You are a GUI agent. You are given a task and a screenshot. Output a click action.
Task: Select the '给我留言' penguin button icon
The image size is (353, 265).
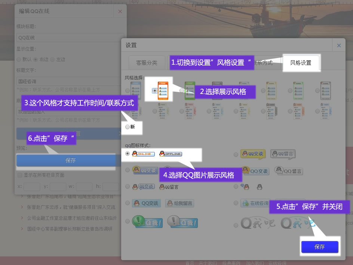[180, 203]
